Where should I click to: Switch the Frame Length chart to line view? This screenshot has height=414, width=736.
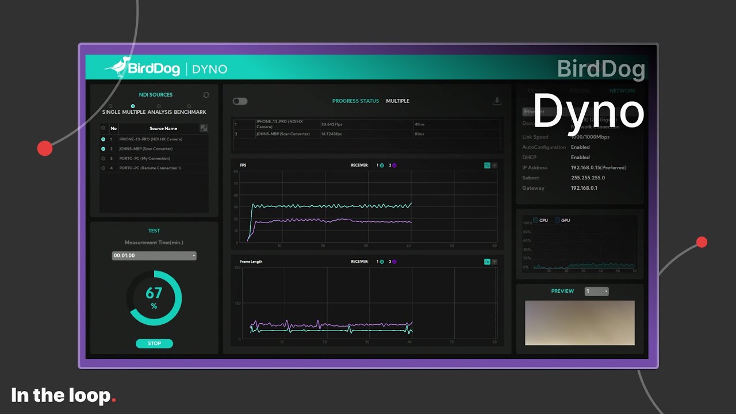[x=488, y=262]
